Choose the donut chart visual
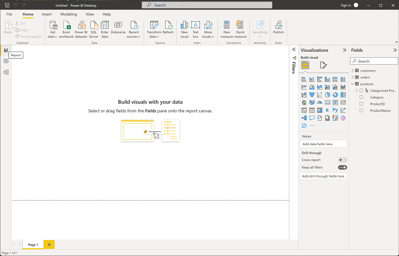This screenshot has height=256, width=399. pyautogui.click(x=335, y=95)
